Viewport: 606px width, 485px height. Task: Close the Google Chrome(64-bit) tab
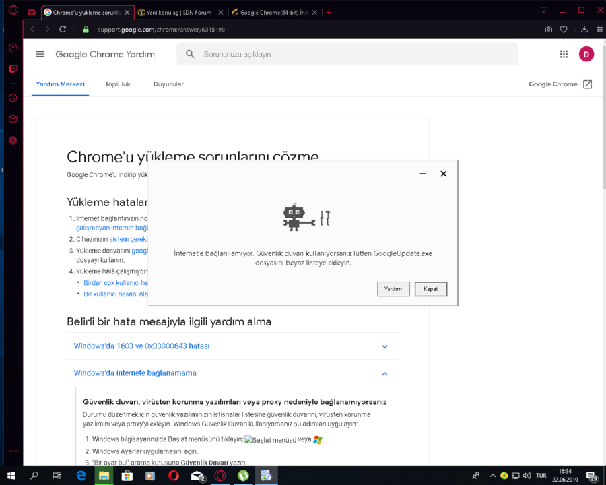(x=314, y=13)
